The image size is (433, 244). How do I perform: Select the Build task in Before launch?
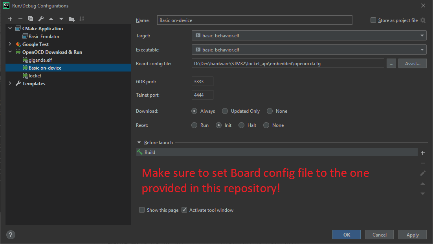click(x=277, y=152)
